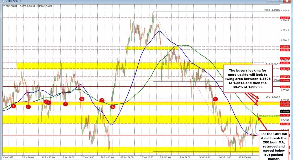
Task: Pick red circle marker number 6
Action: point(82,99)
